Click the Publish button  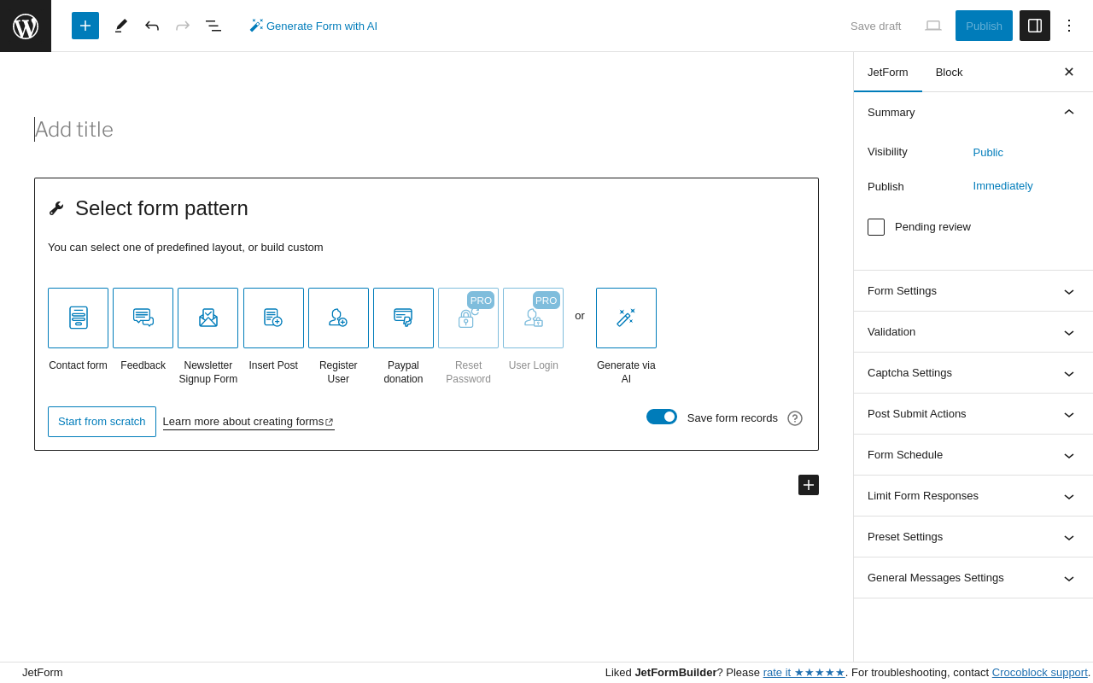(x=984, y=26)
